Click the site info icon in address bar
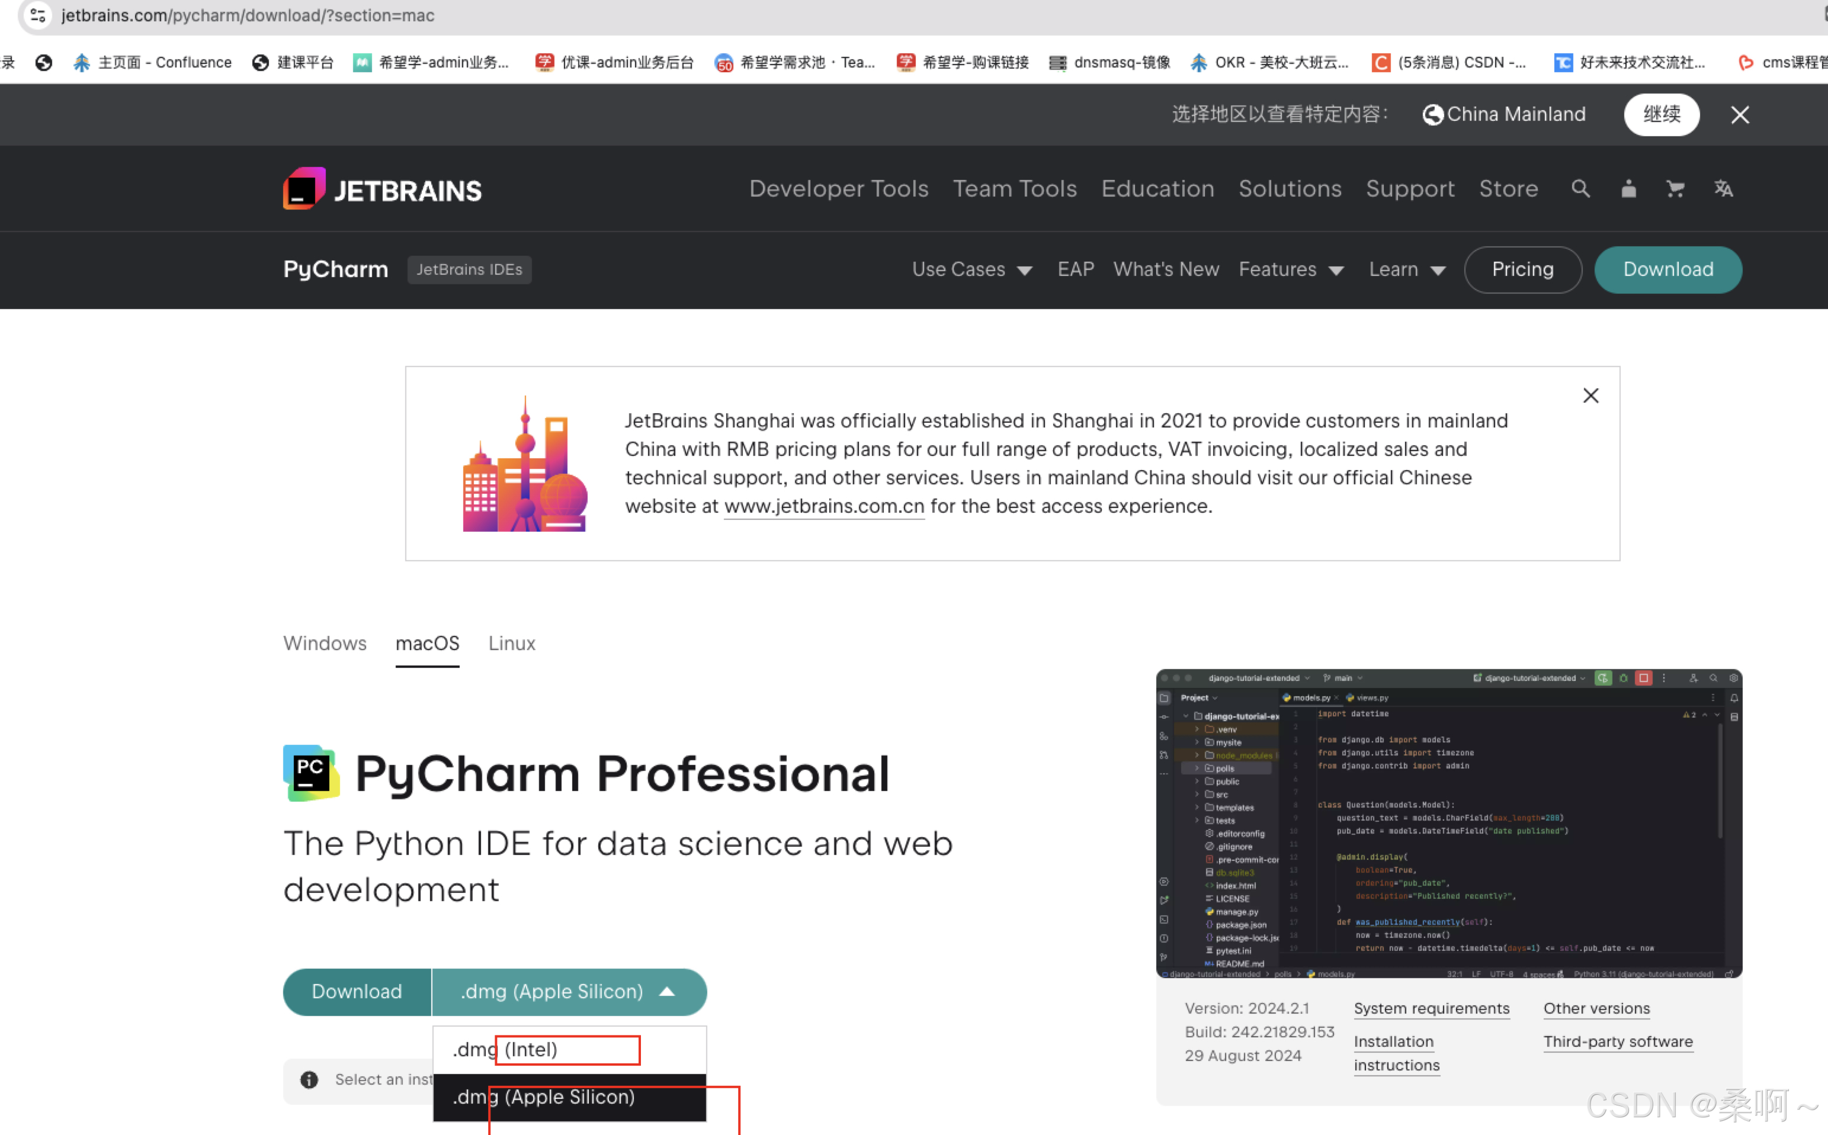This screenshot has width=1828, height=1135. 39,15
